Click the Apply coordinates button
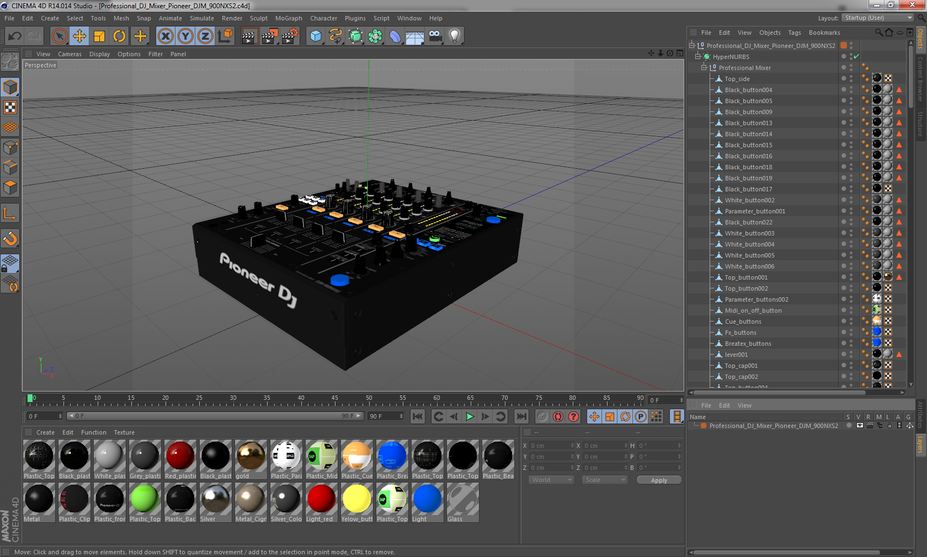 click(x=659, y=480)
